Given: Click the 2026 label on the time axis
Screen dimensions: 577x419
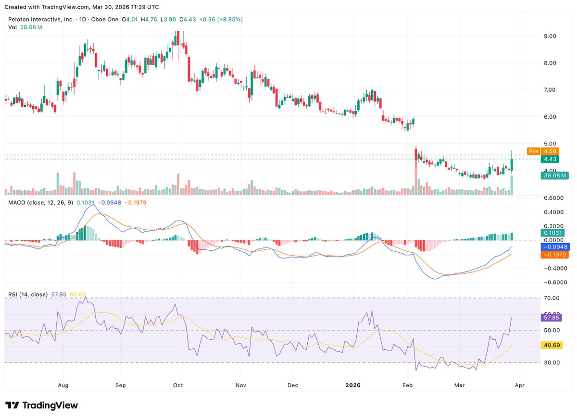Looking at the screenshot, I should click(x=353, y=385).
